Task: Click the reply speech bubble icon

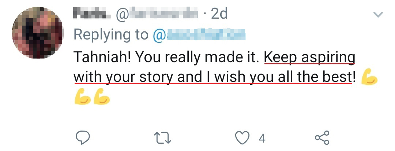Action: 83,138
